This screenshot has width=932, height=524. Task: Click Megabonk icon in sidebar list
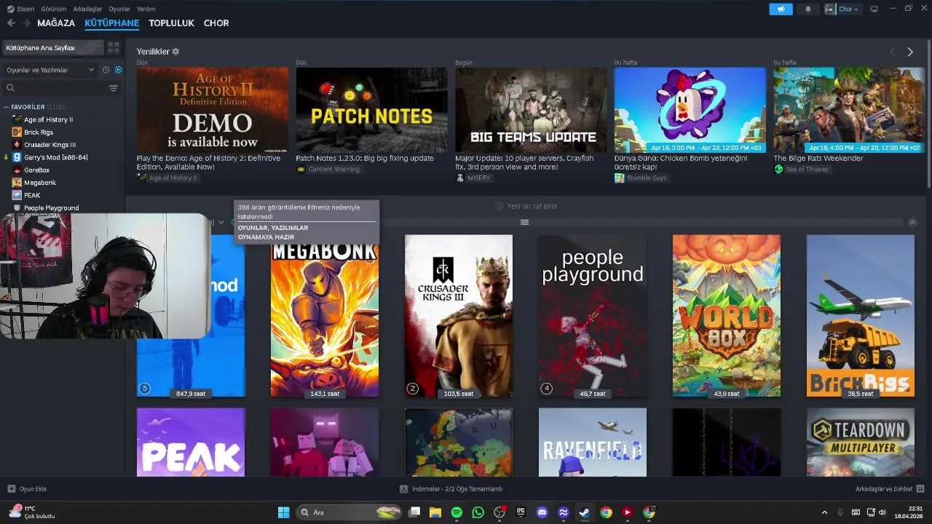coord(17,183)
